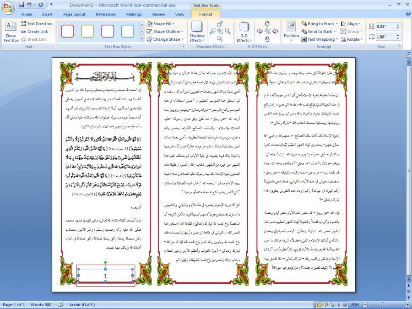Select the purple text box style
412x309 pixels.
click(108, 31)
